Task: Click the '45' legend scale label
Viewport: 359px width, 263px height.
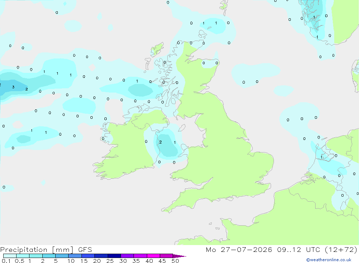Action: coord(162,261)
